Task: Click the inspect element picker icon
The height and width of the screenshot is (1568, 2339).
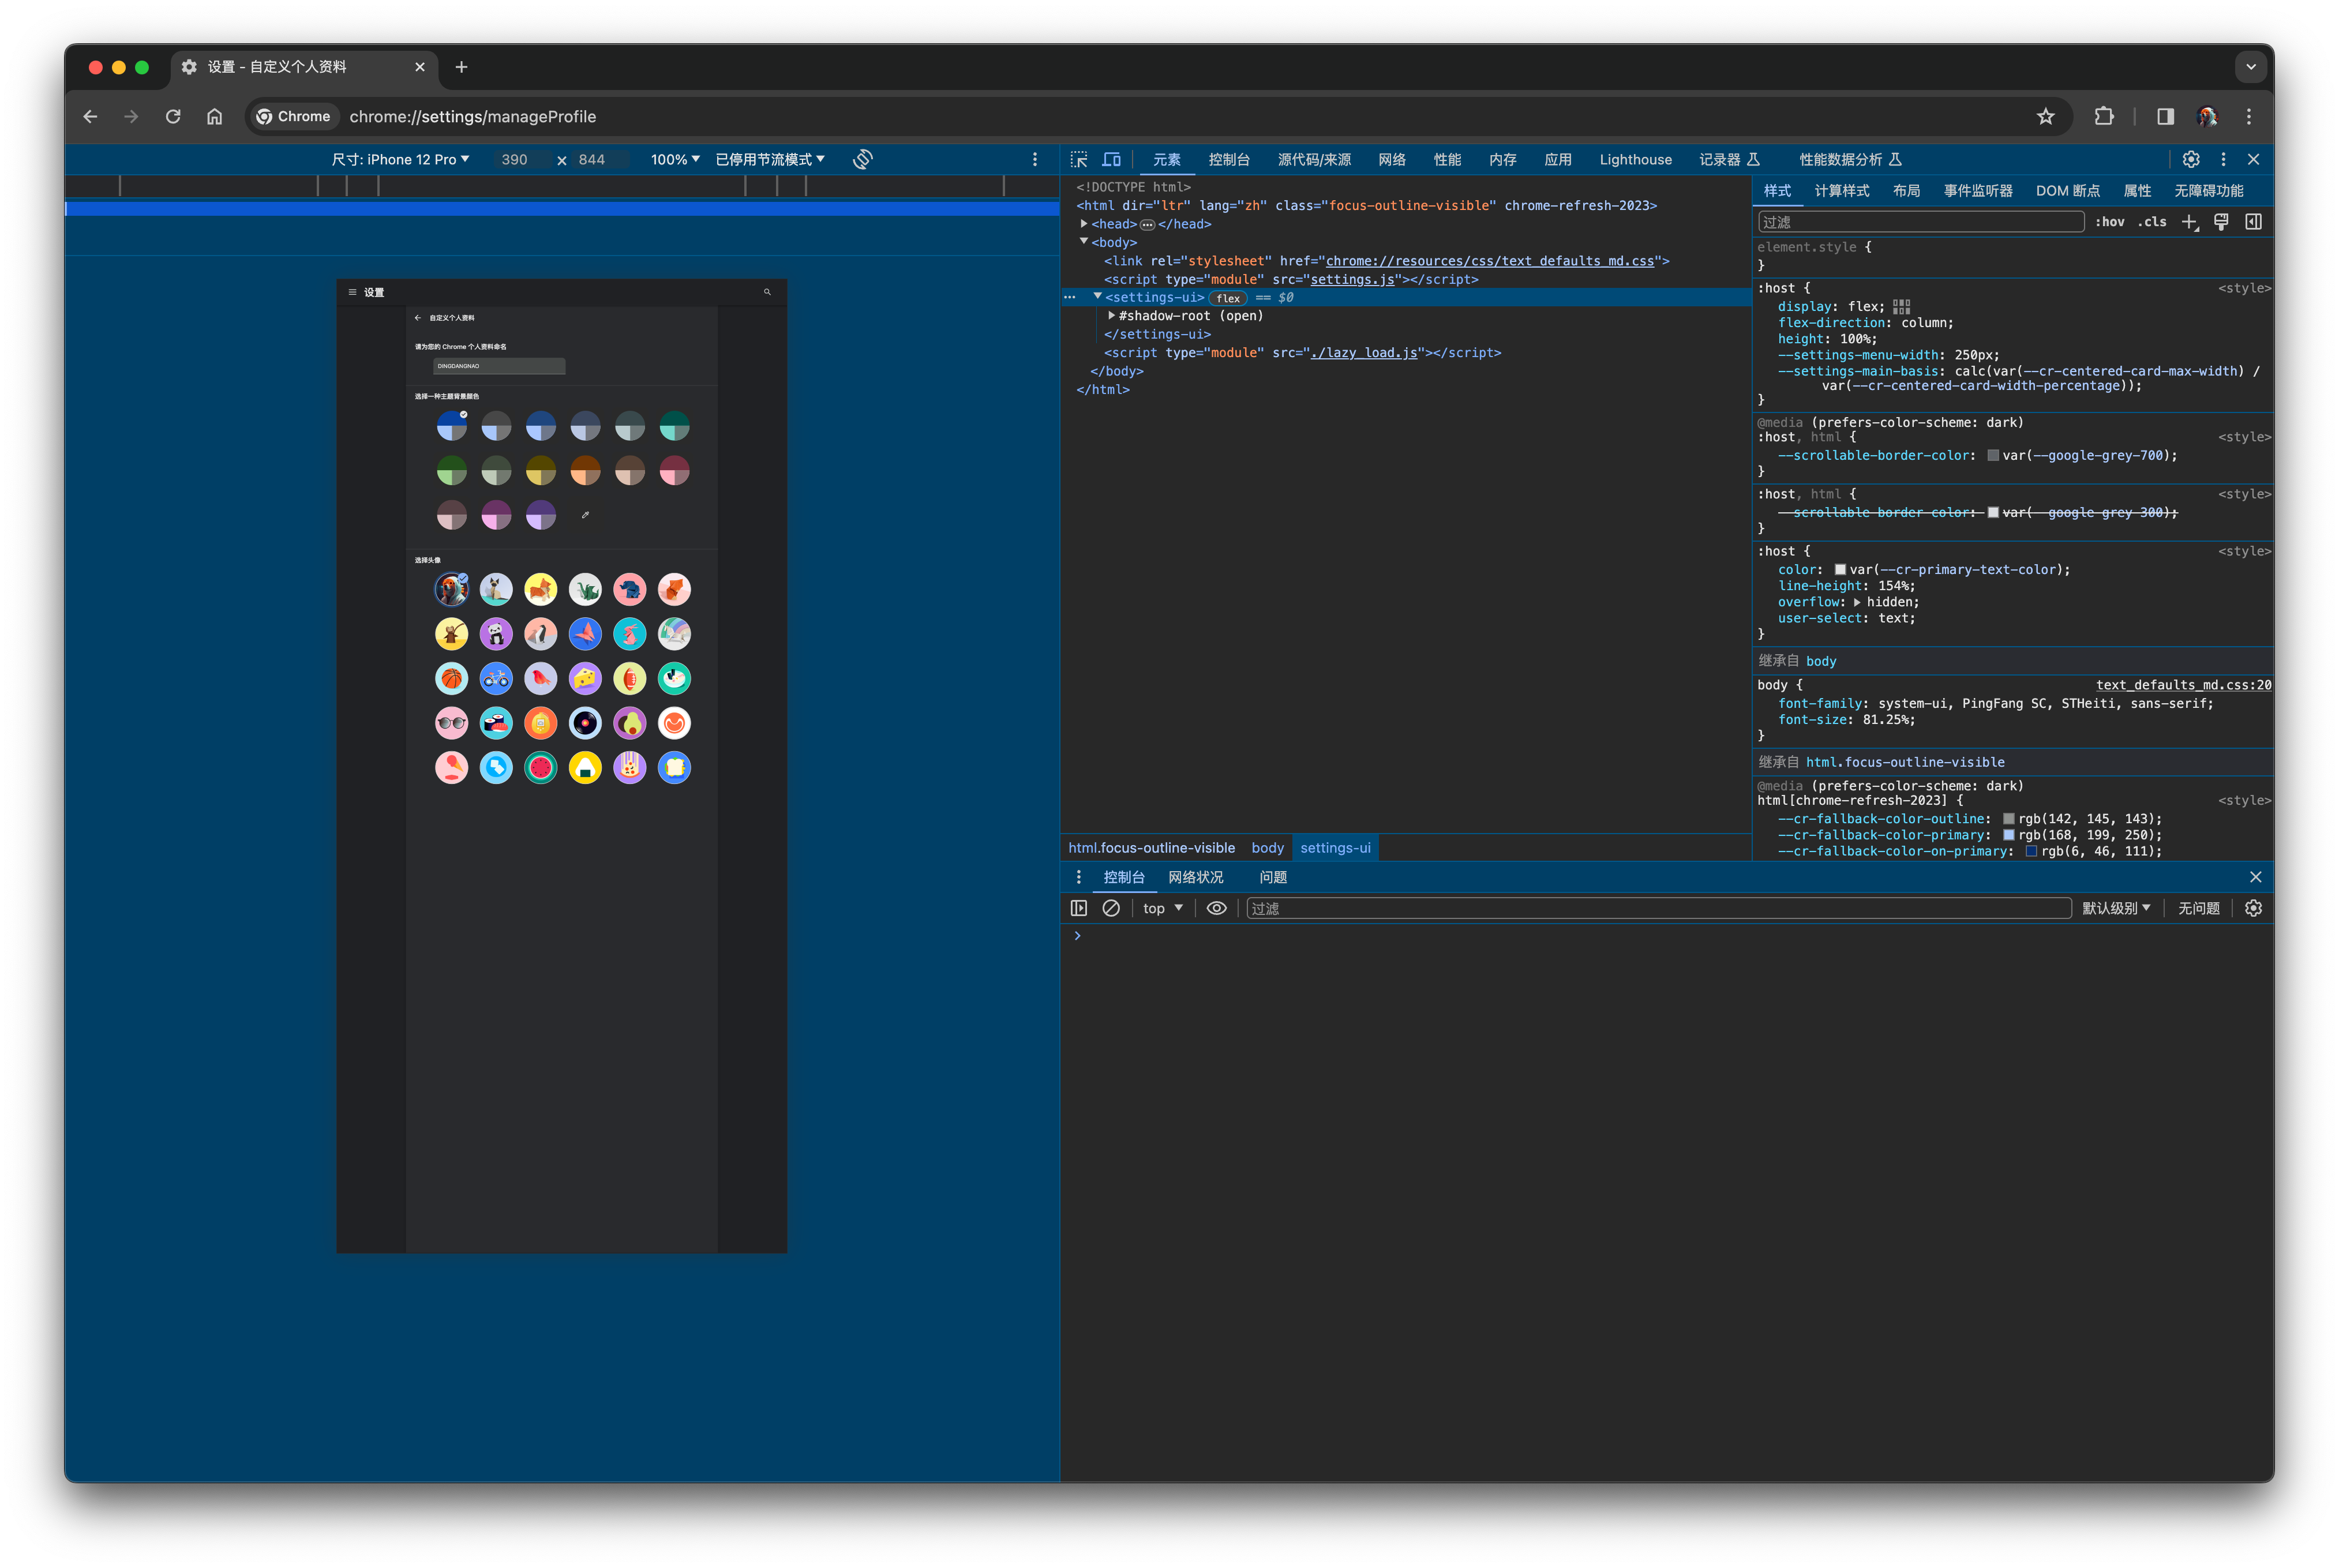Action: 1079,160
